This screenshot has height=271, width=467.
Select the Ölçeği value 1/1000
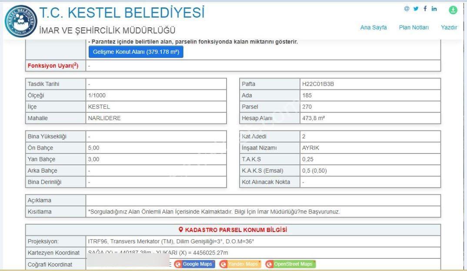point(97,95)
